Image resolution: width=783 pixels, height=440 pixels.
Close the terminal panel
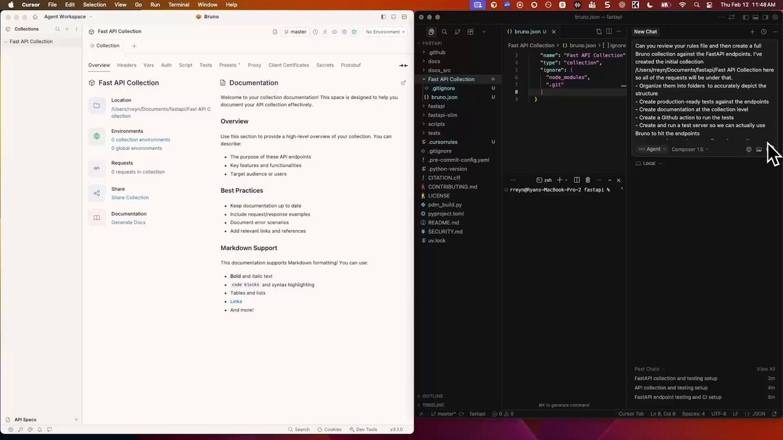[x=619, y=180]
